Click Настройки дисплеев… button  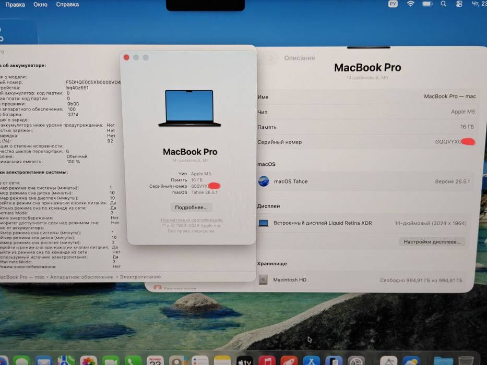[x=432, y=242]
